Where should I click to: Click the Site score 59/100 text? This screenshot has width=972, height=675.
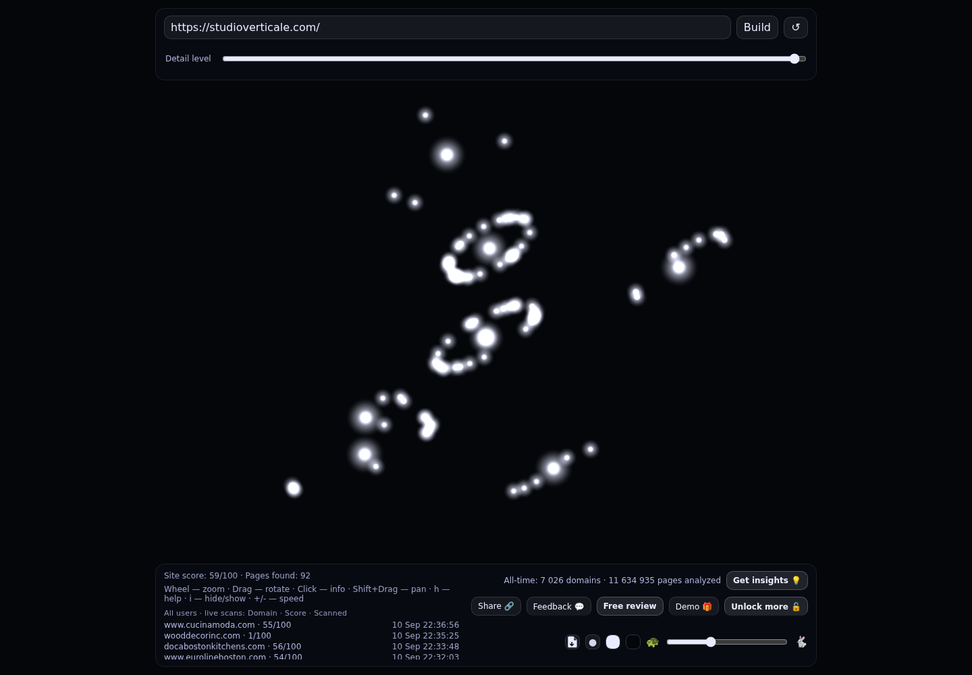200,576
